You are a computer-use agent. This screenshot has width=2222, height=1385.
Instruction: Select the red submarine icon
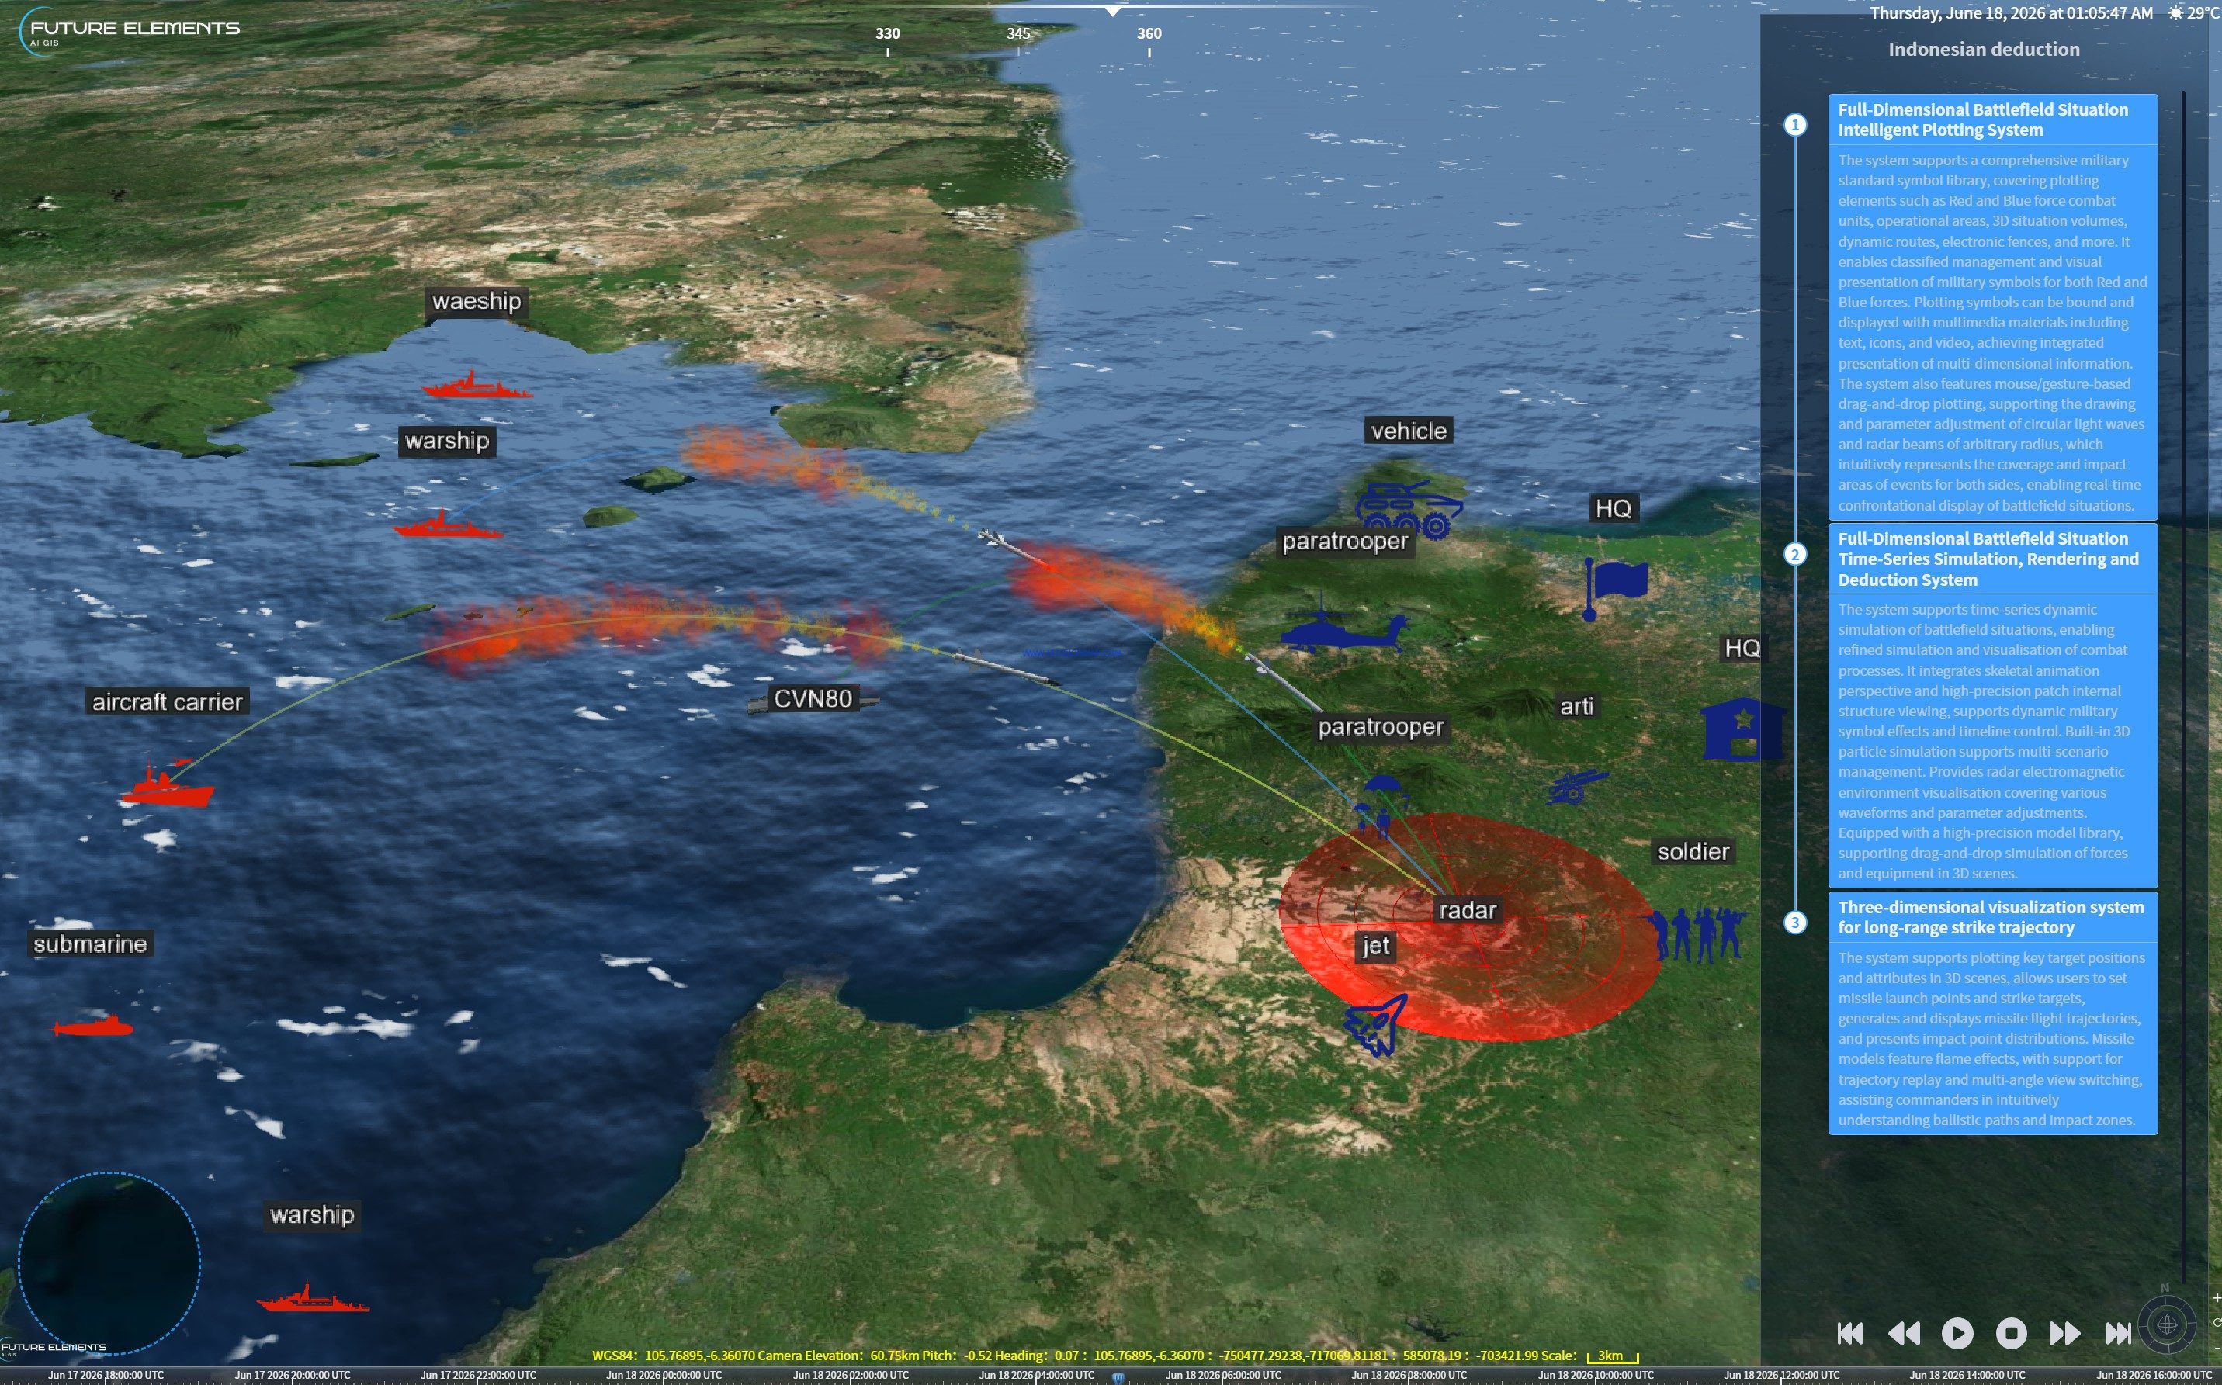92,1026
